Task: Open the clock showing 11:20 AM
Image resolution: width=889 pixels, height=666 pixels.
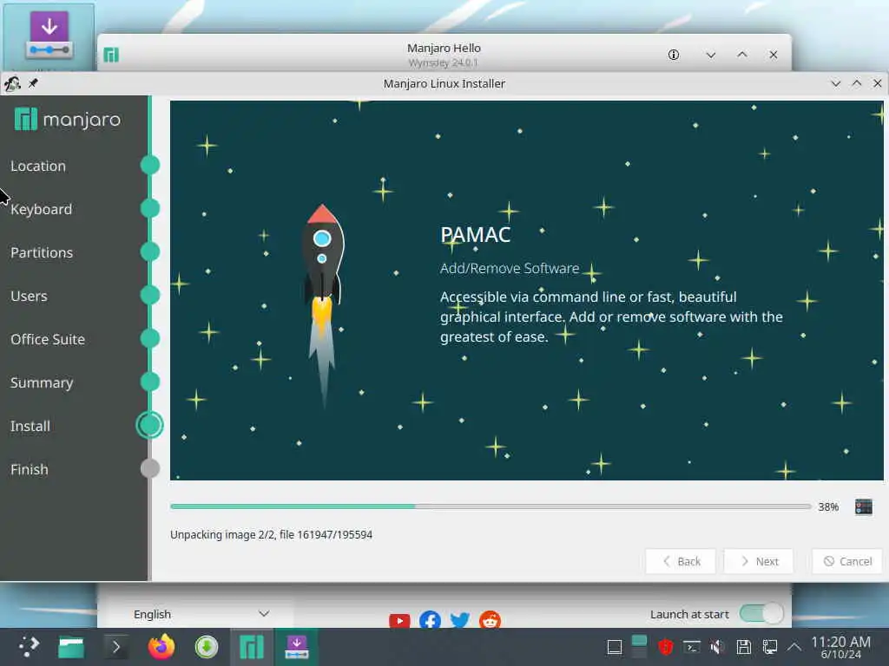Action: click(x=840, y=647)
